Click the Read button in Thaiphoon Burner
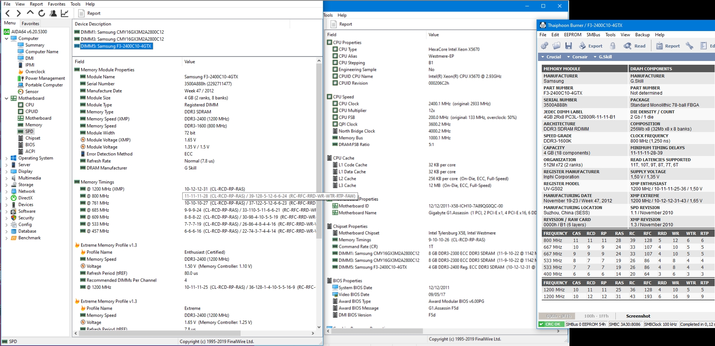This screenshot has height=346, width=715. tap(635, 46)
